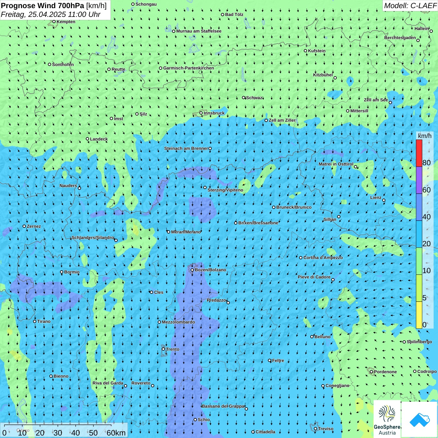Pick the Trento city marker circle

pos(163,349)
